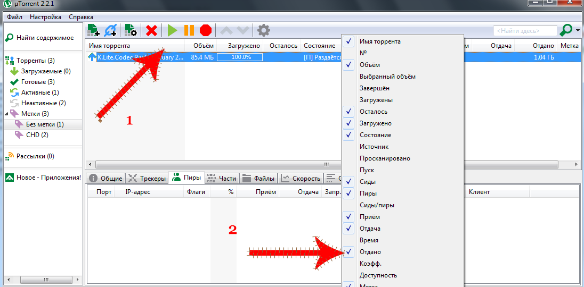Open the Файл menu

click(x=14, y=16)
